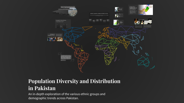Open the slide with drummers photo and grey map
This screenshot has width=184, height=103.
pos(143,23)
